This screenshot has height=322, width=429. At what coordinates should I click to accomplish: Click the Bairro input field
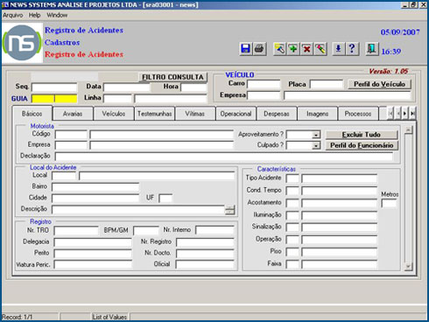[95, 186]
